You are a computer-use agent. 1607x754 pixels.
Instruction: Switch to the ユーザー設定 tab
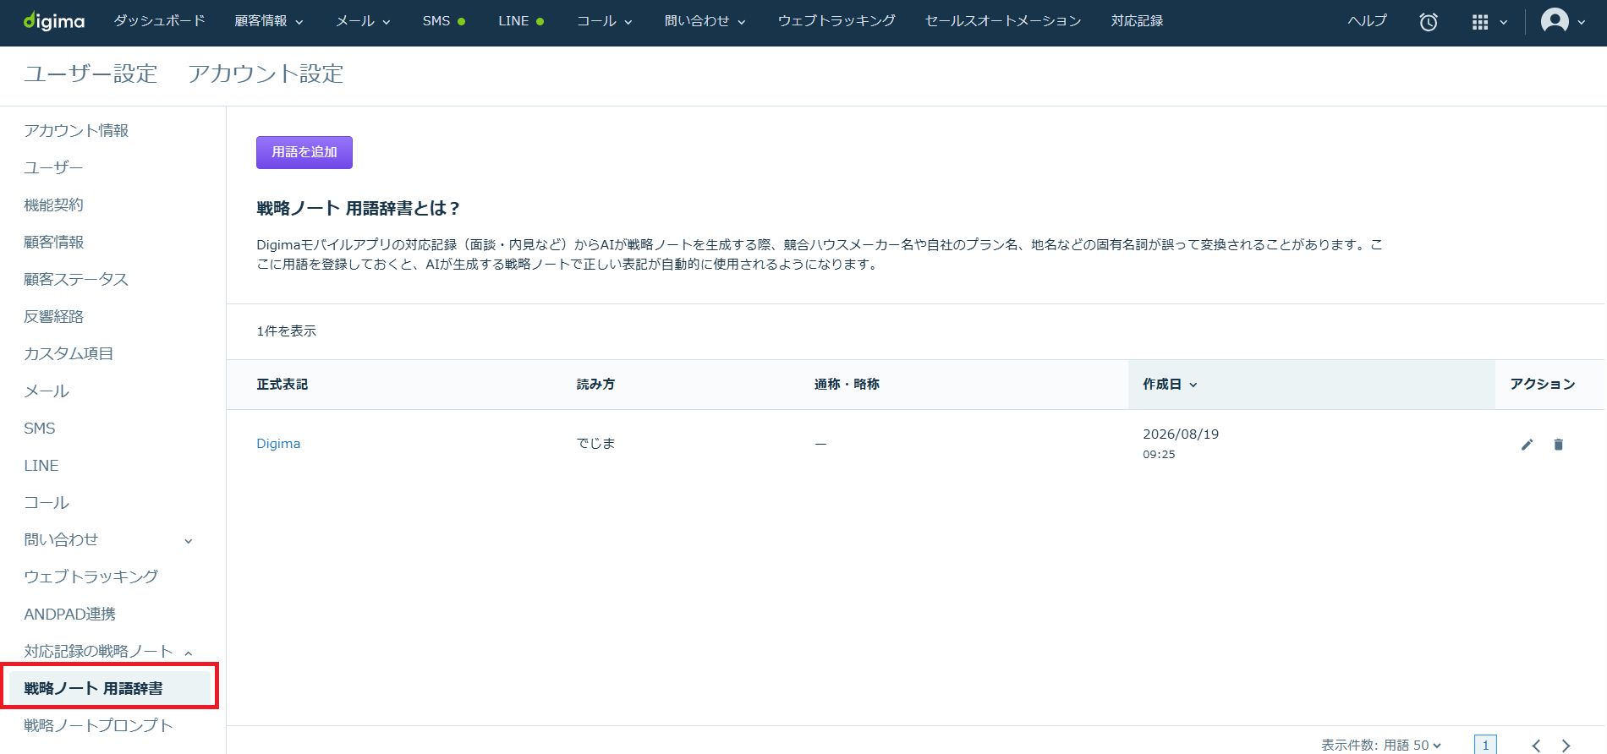click(x=90, y=74)
